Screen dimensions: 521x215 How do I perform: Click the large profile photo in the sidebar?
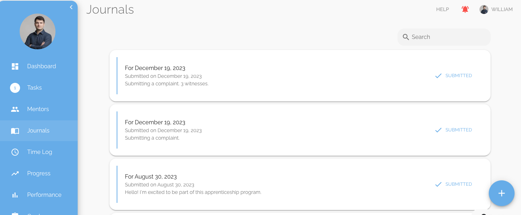pyautogui.click(x=38, y=31)
